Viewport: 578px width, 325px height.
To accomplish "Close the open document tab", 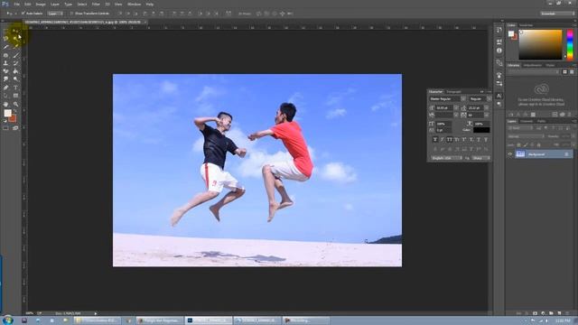I will pyautogui.click(x=145, y=22).
